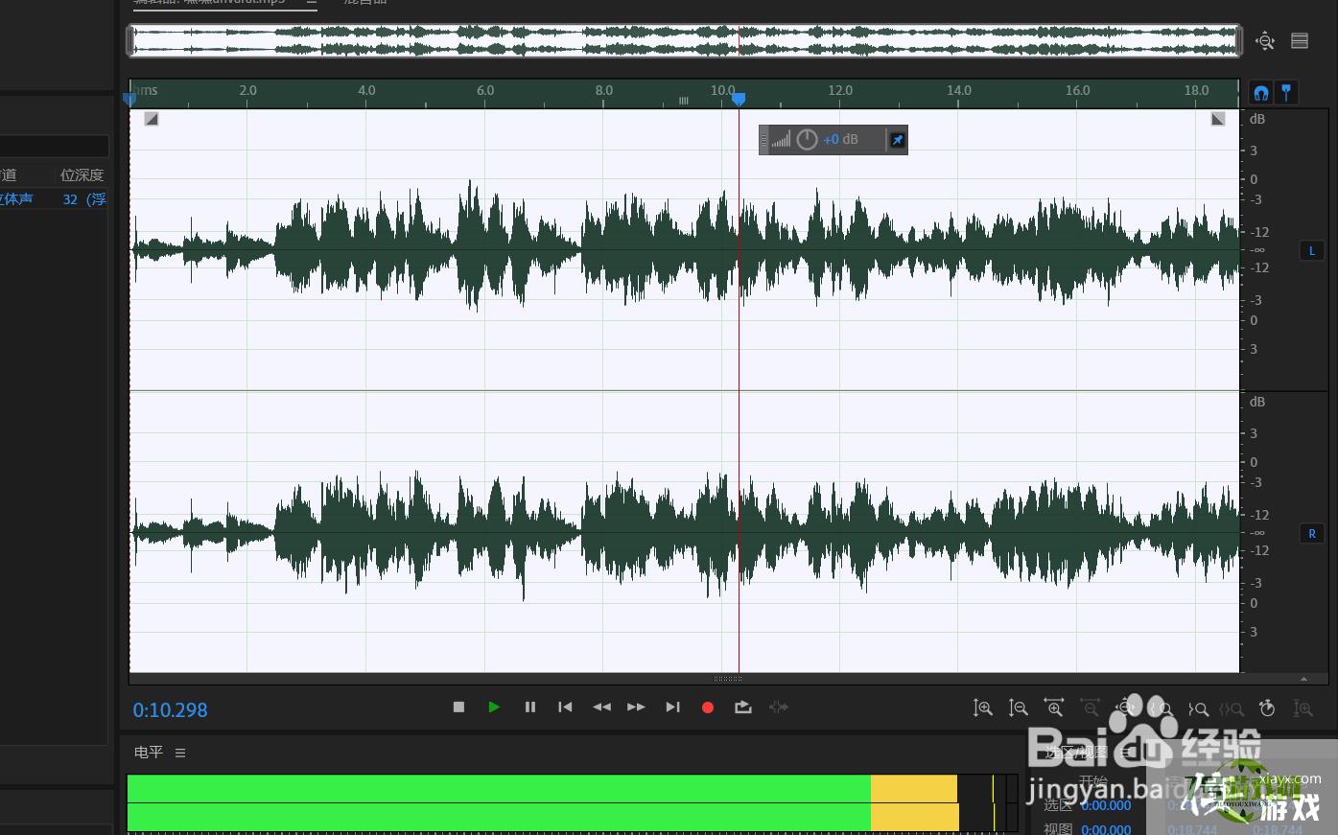1338x835 pixels.
Task: Click the overview navigator's right edge handle
Action: click(x=1239, y=40)
